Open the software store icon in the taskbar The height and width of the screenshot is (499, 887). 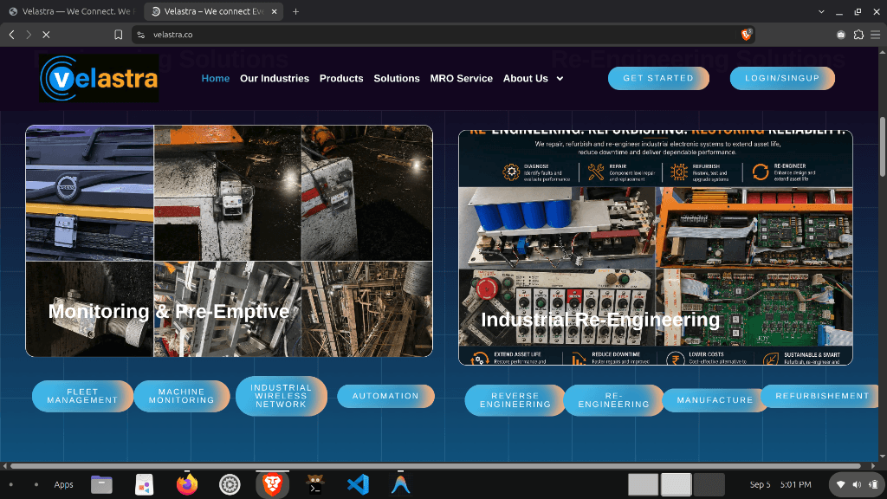(145, 485)
